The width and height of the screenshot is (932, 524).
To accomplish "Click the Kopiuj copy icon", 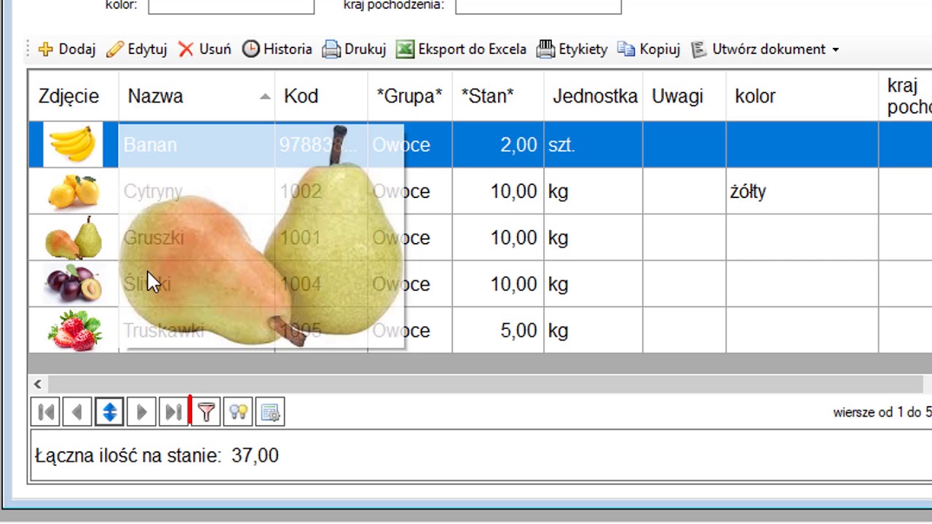I will (626, 49).
